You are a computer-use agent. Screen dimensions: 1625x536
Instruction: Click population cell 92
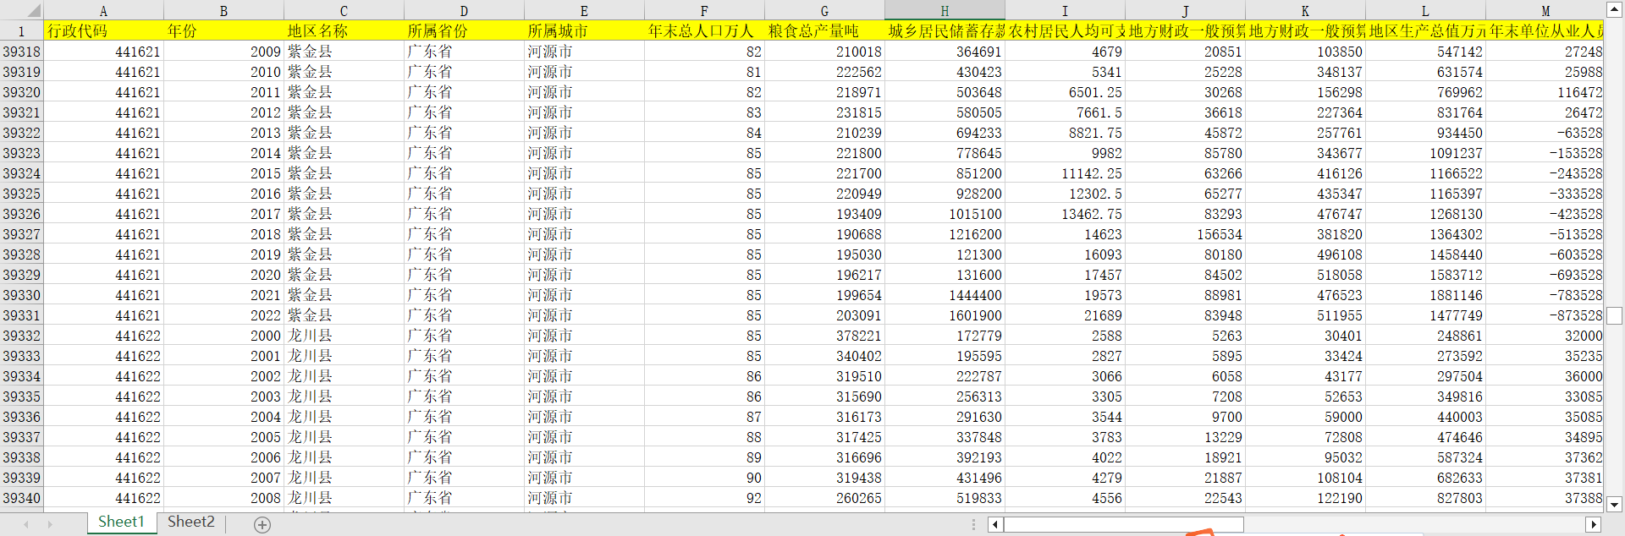pos(704,498)
